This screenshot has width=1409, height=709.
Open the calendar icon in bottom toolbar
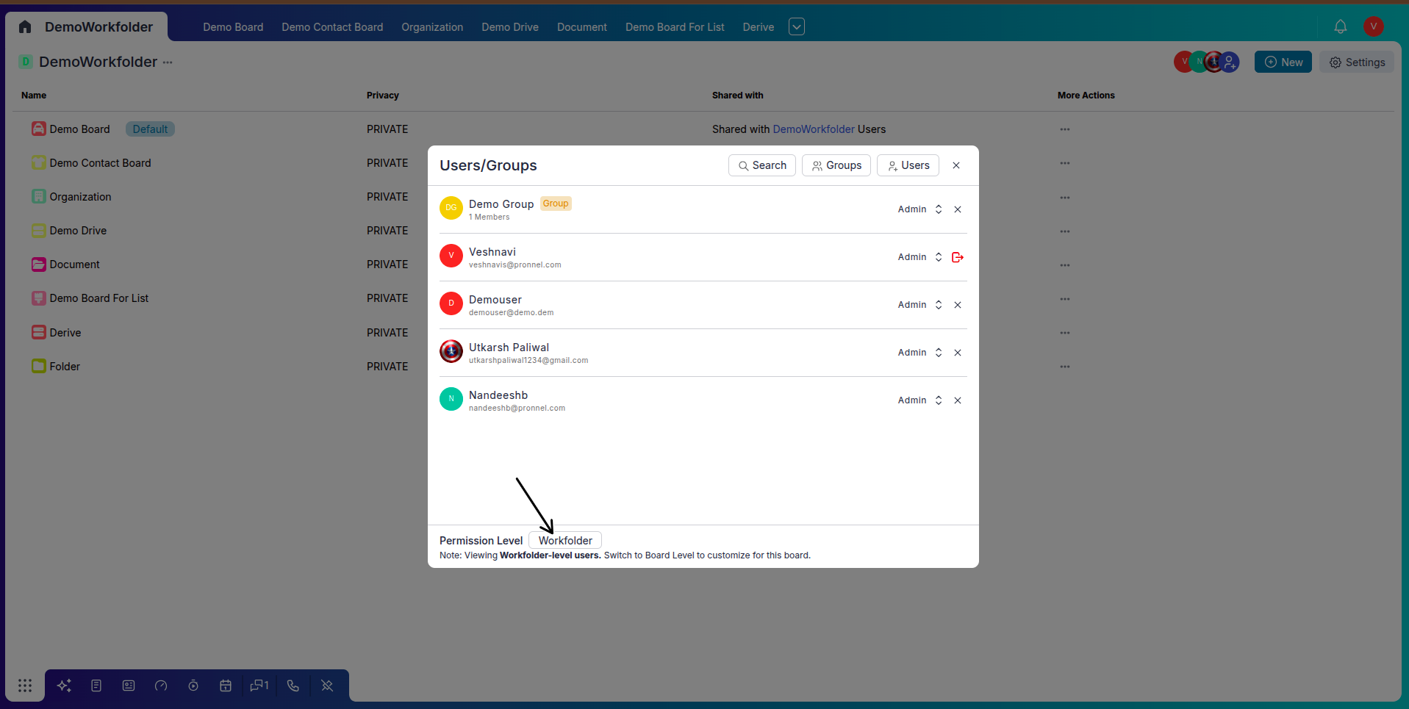[x=226, y=685]
